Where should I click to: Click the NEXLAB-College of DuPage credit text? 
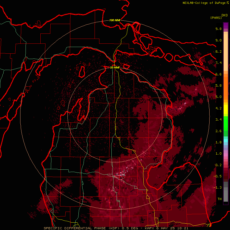click(204, 3)
